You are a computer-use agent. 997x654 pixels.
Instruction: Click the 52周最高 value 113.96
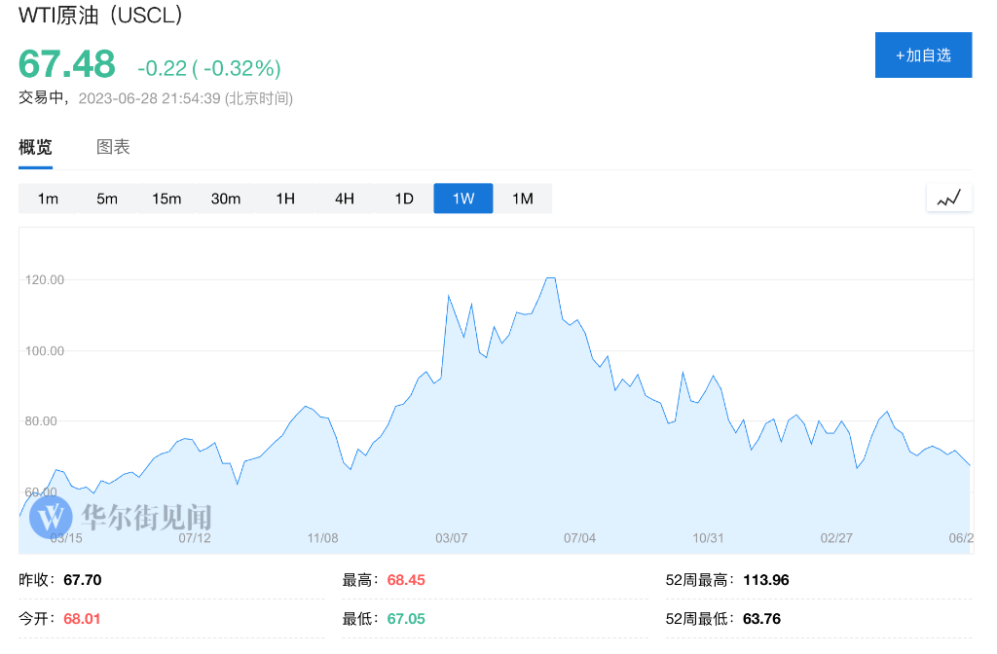point(765,580)
